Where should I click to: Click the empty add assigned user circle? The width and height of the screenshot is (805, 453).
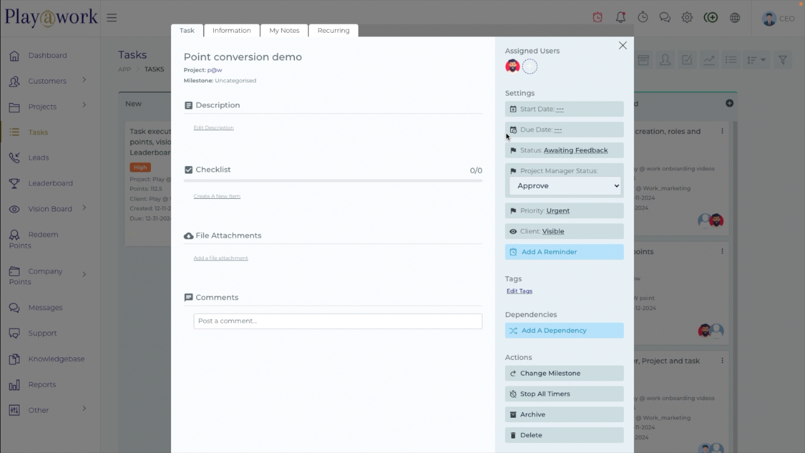[x=529, y=66]
